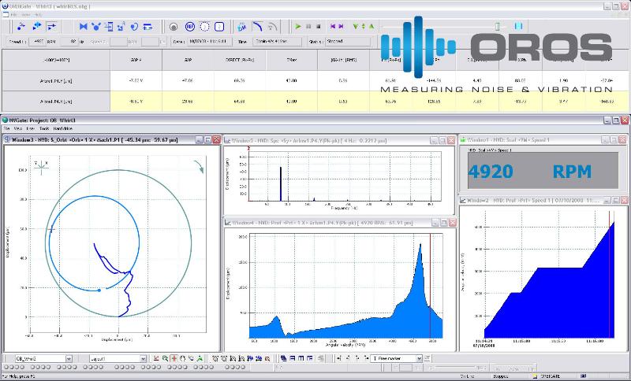Click the blue bow-tie shaped toolbar icon
Screen dimensions: 631x381
point(84,27)
